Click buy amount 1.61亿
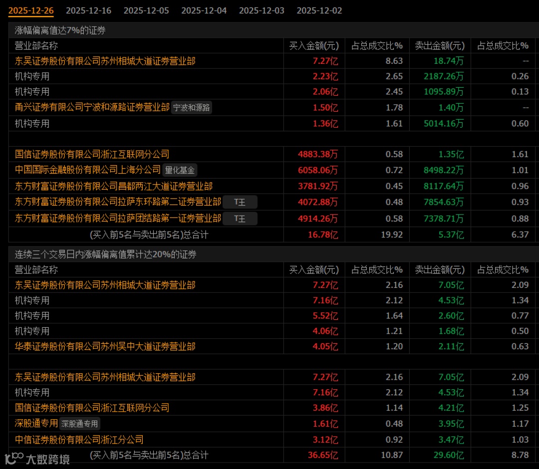Image resolution: width=539 pixels, height=469 pixels. (325, 424)
